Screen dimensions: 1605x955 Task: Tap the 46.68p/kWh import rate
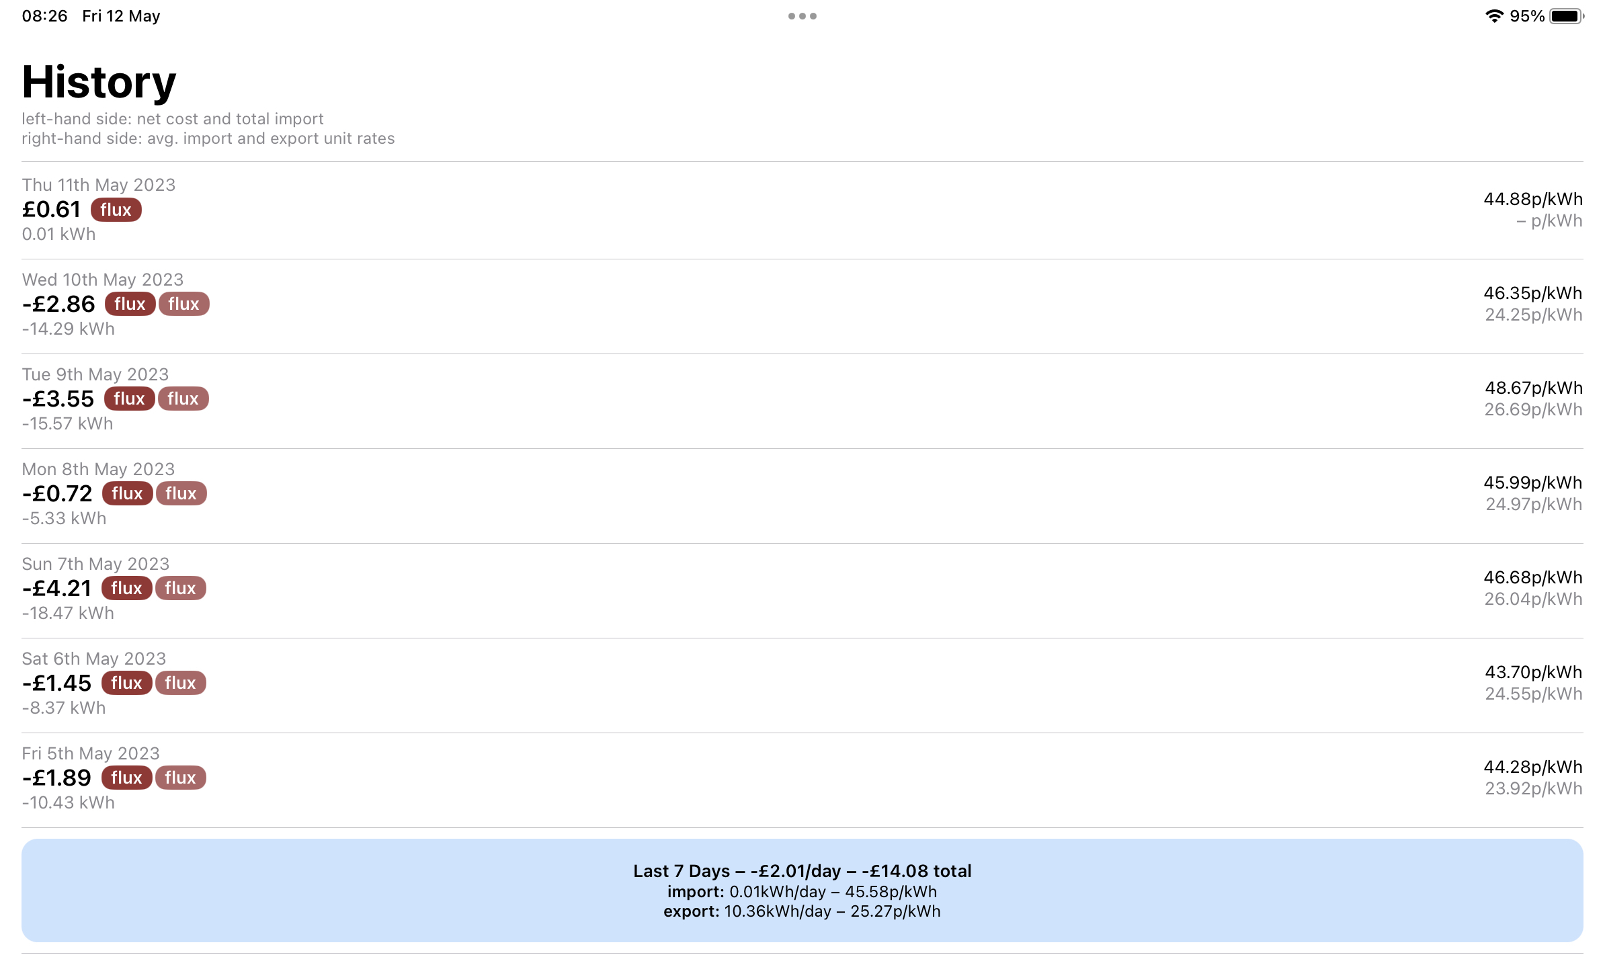[1533, 577]
